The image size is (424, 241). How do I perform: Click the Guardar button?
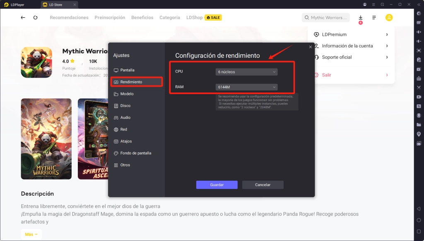[217, 184]
